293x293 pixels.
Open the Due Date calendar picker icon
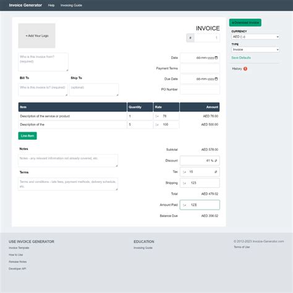pyautogui.click(x=216, y=79)
